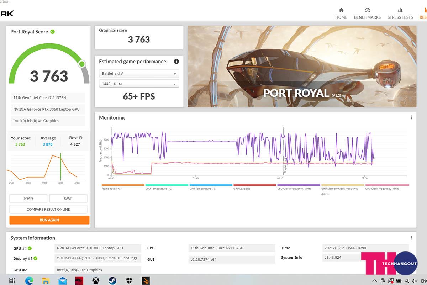
Task: Click the HOME house icon
Action: pos(341,10)
